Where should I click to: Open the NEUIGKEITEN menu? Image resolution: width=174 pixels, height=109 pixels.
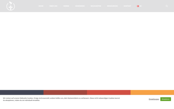point(96,6)
